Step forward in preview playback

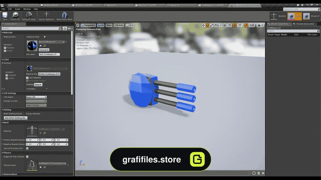(x=263, y=173)
